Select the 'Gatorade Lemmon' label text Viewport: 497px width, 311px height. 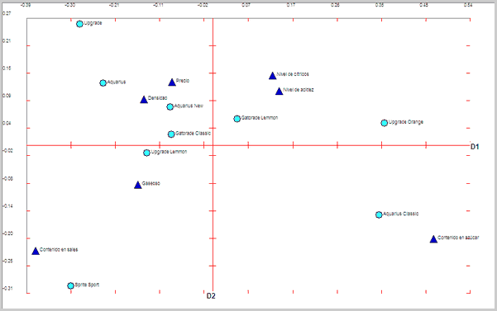click(260, 118)
